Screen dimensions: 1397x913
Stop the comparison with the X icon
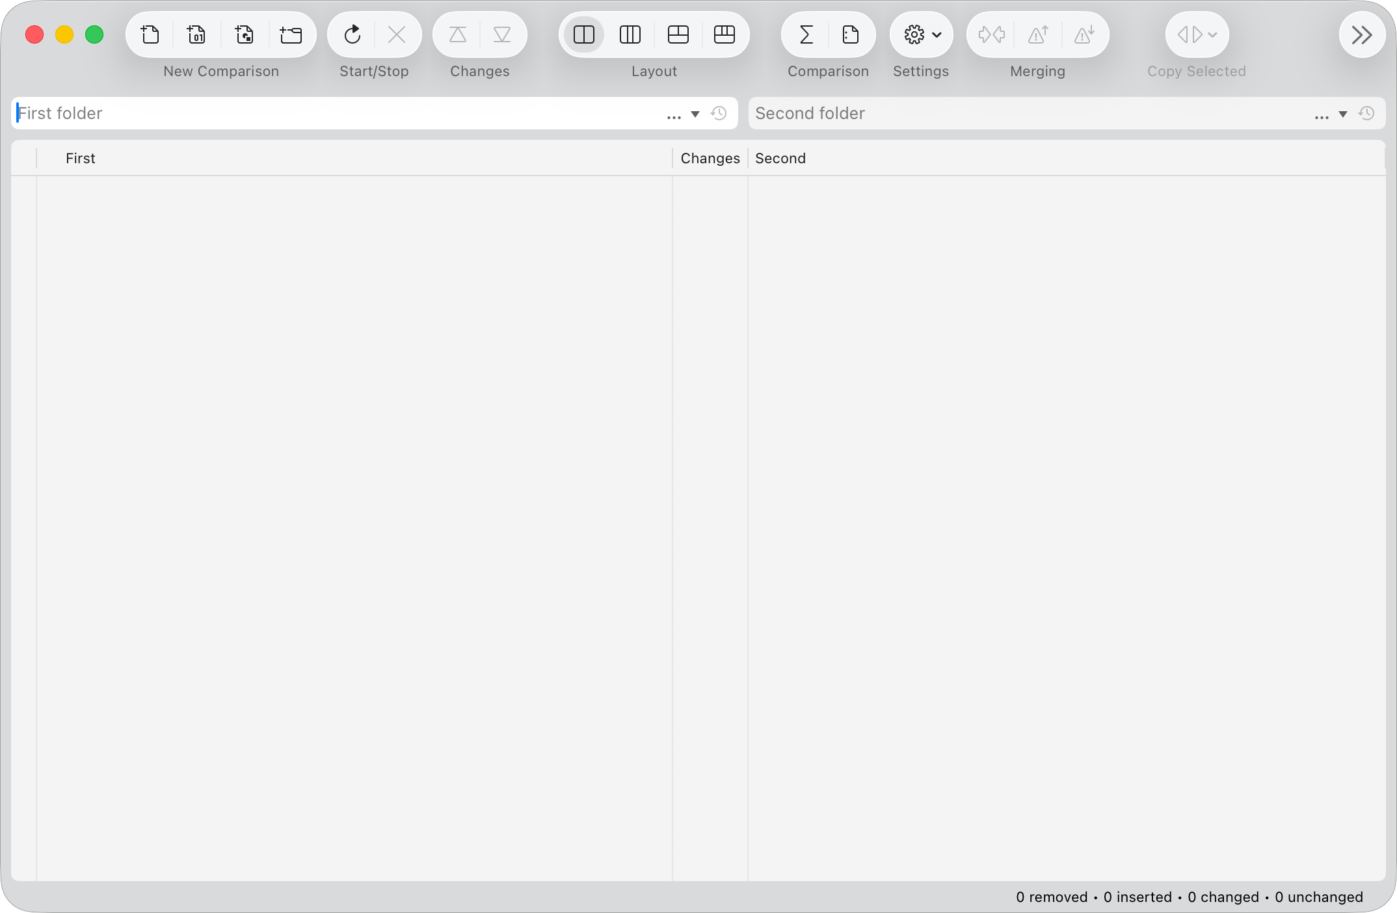(x=397, y=34)
